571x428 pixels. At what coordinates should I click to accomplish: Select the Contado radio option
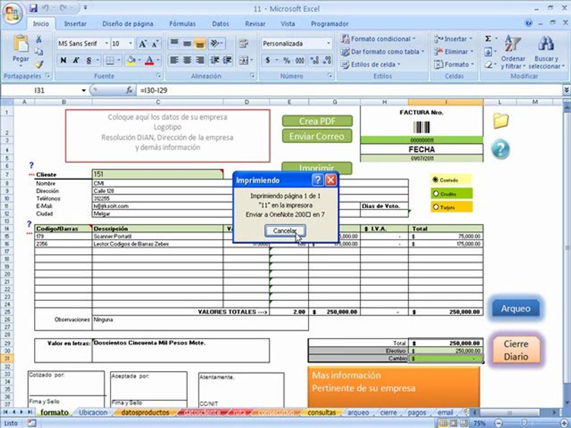coord(435,180)
